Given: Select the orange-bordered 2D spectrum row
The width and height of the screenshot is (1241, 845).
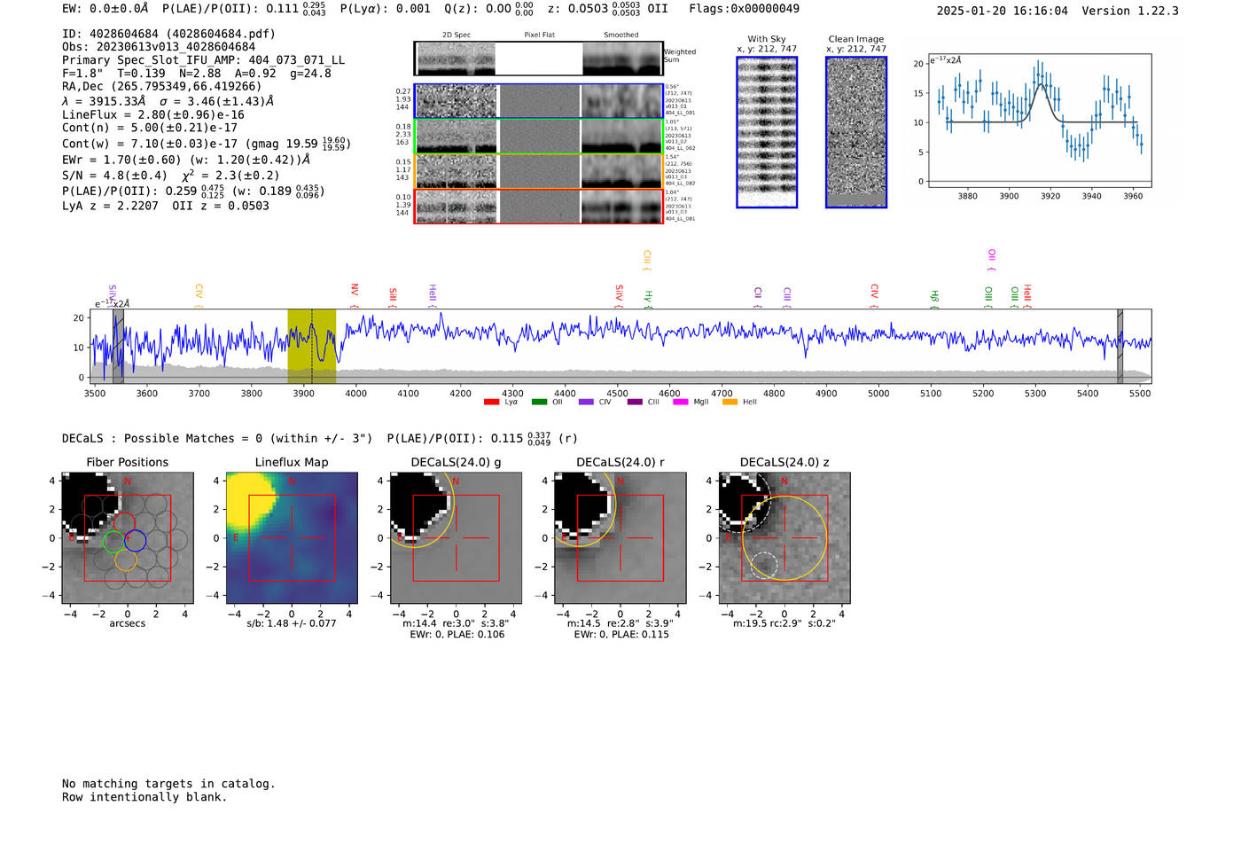Looking at the screenshot, I should 539,171.
